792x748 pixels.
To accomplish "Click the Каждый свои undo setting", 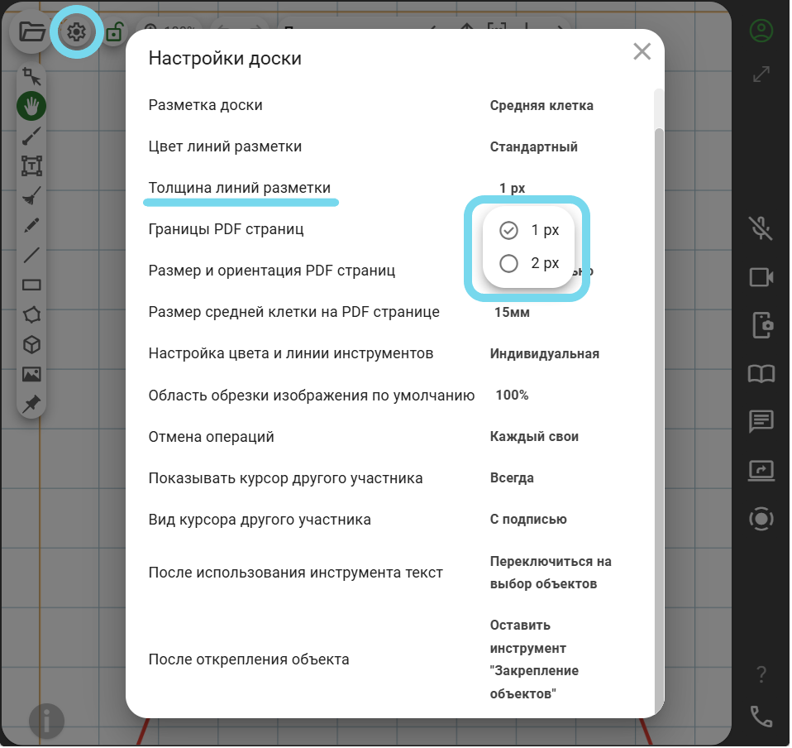I will coord(534,436).
